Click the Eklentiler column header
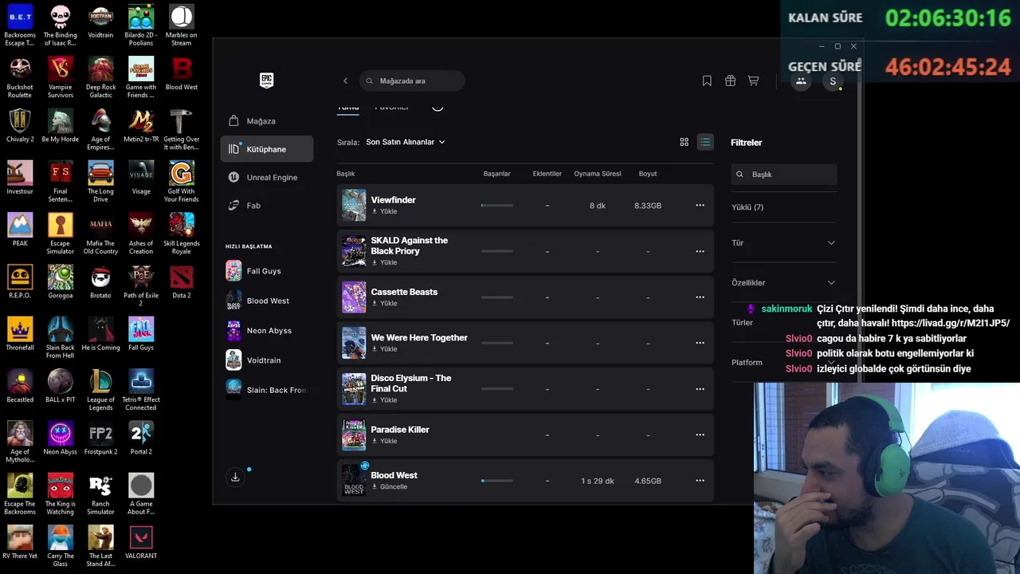 (x=547, y=174)
